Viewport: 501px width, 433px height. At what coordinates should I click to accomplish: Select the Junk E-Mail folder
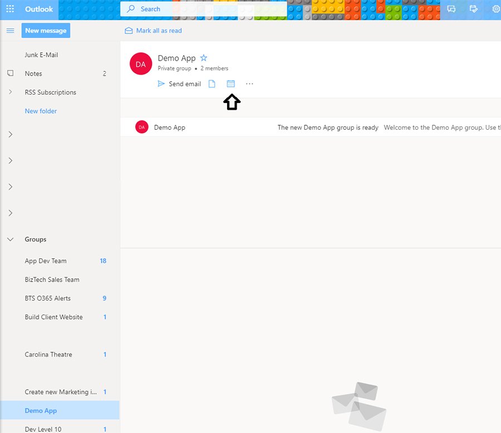coord(40,55)
